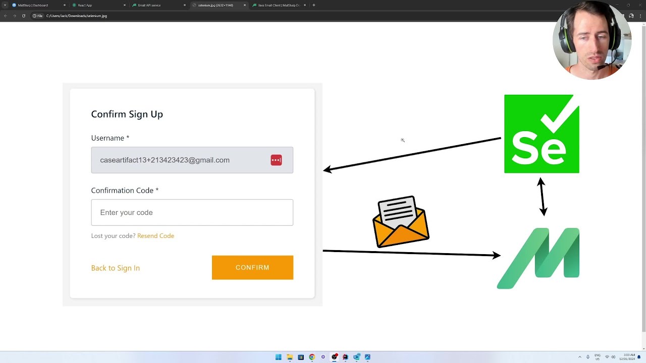Image resolution: width=646 pixels, height=363 pixels.
Task: Open OBS Studio from the taskbar
Action: pos(334,357)
